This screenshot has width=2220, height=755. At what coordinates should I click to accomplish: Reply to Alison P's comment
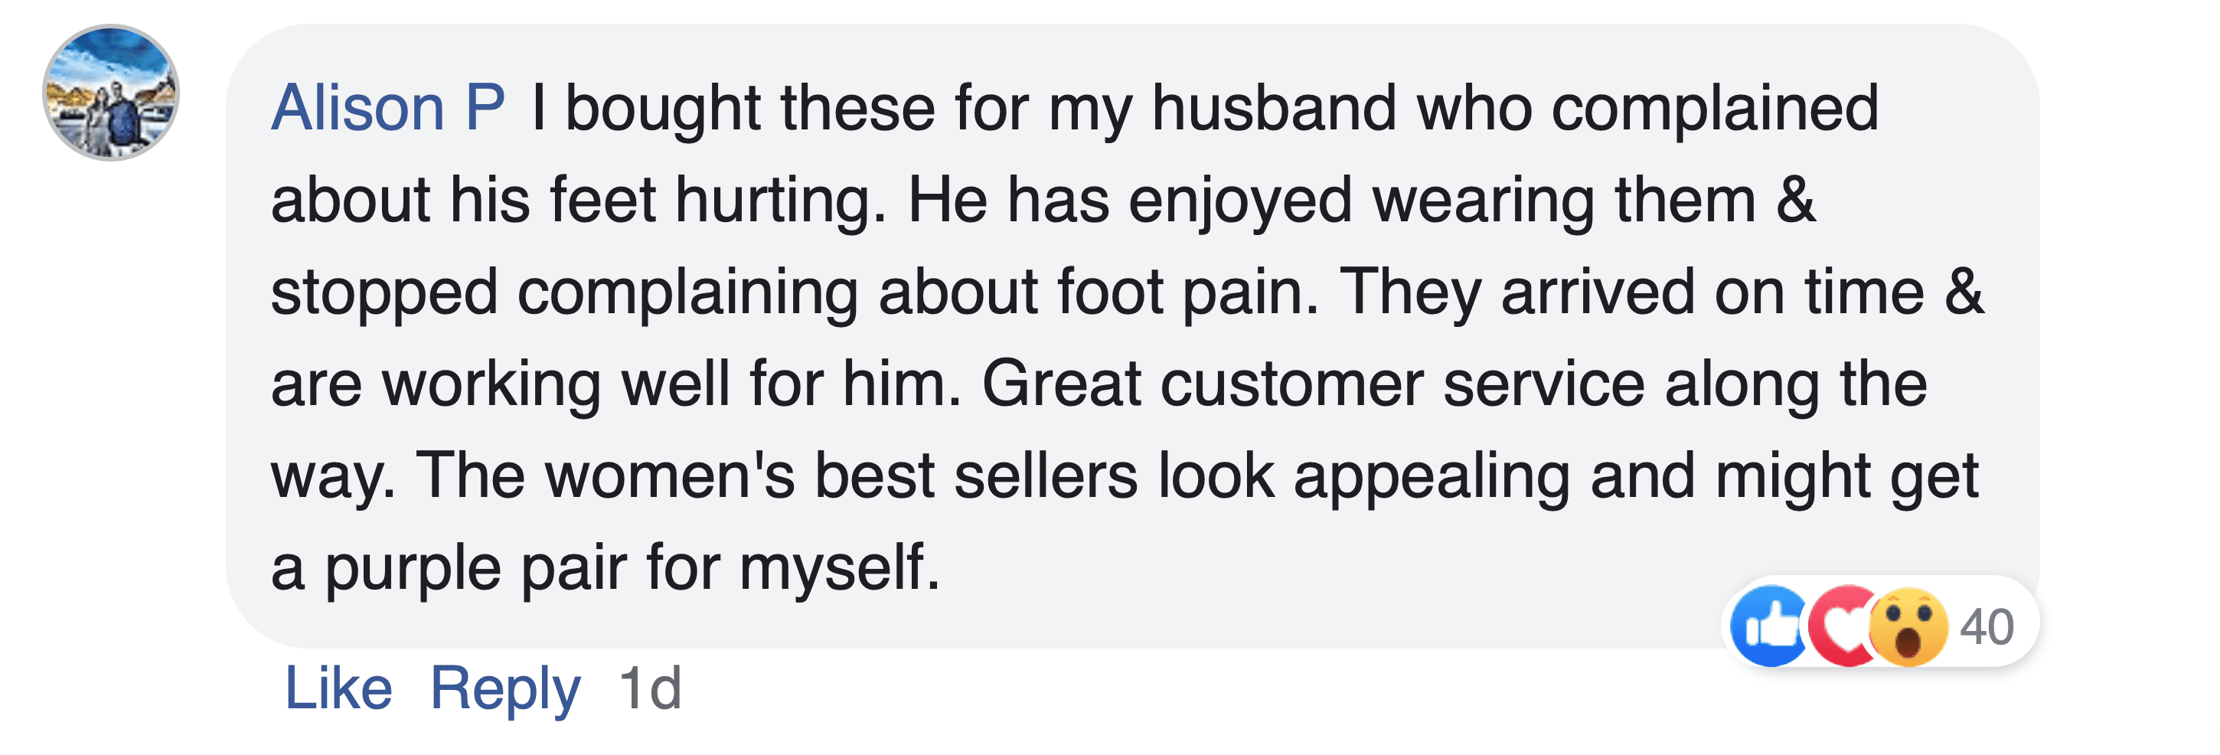click(506, 688)
